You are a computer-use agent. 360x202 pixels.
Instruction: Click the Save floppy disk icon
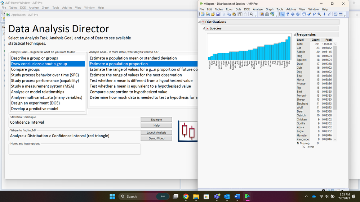point(218,14)
